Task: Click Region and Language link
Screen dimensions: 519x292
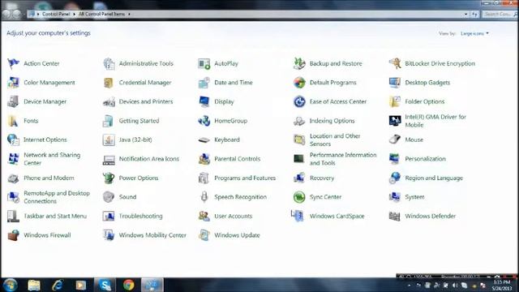Action: (x=434, y=178)
